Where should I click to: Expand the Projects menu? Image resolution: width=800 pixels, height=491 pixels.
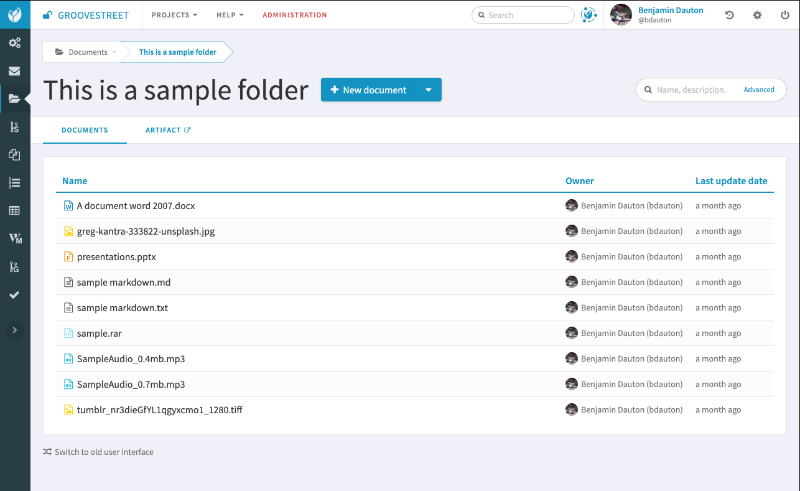click(174, 15)
